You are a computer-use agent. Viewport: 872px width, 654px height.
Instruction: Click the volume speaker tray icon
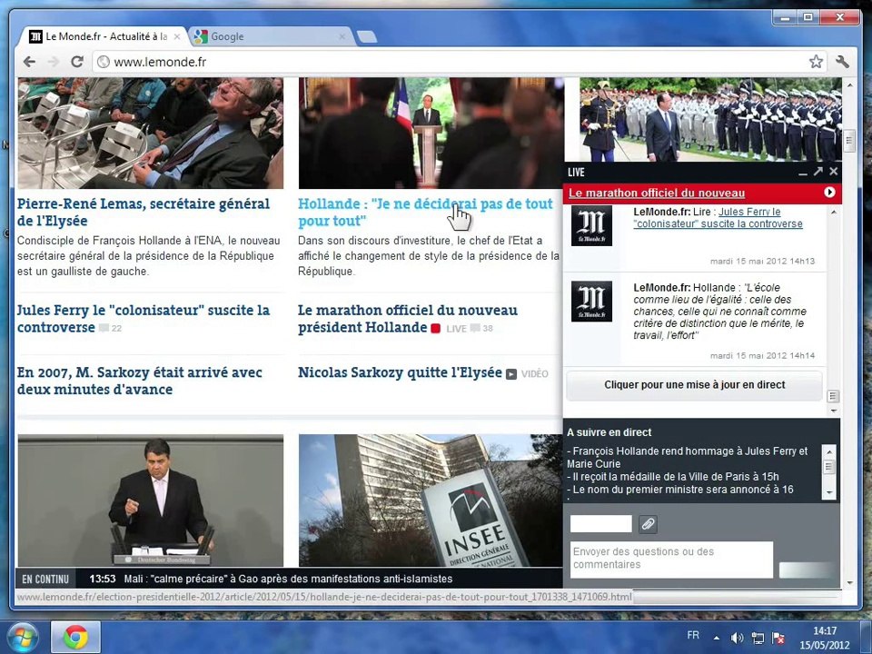click(737, 638)
